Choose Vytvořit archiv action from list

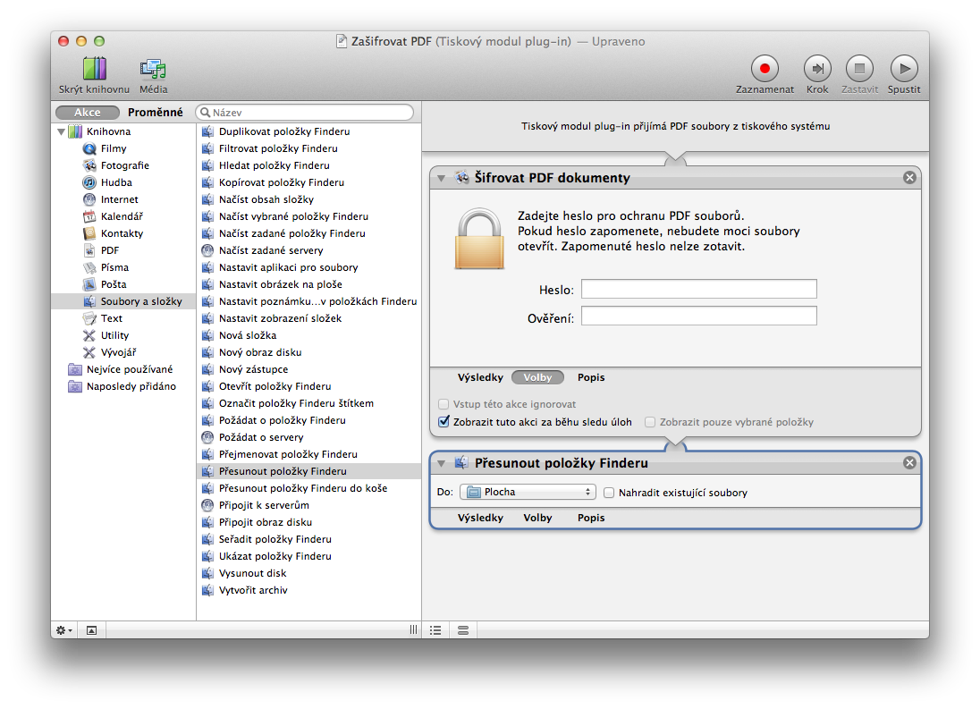(253, 590)
